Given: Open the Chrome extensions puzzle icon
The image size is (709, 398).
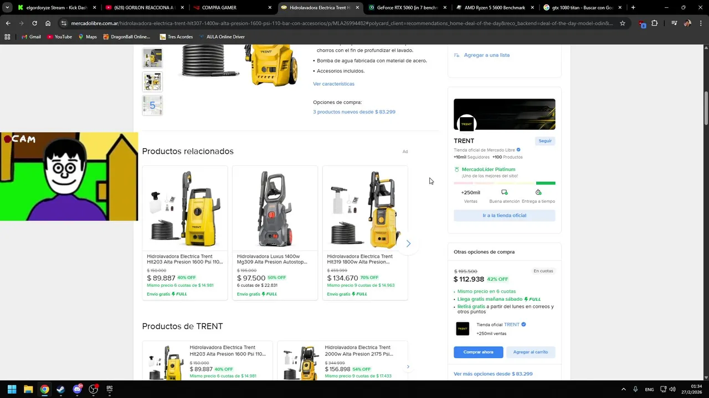Looking at the screenshot, I should click(655, 23).
